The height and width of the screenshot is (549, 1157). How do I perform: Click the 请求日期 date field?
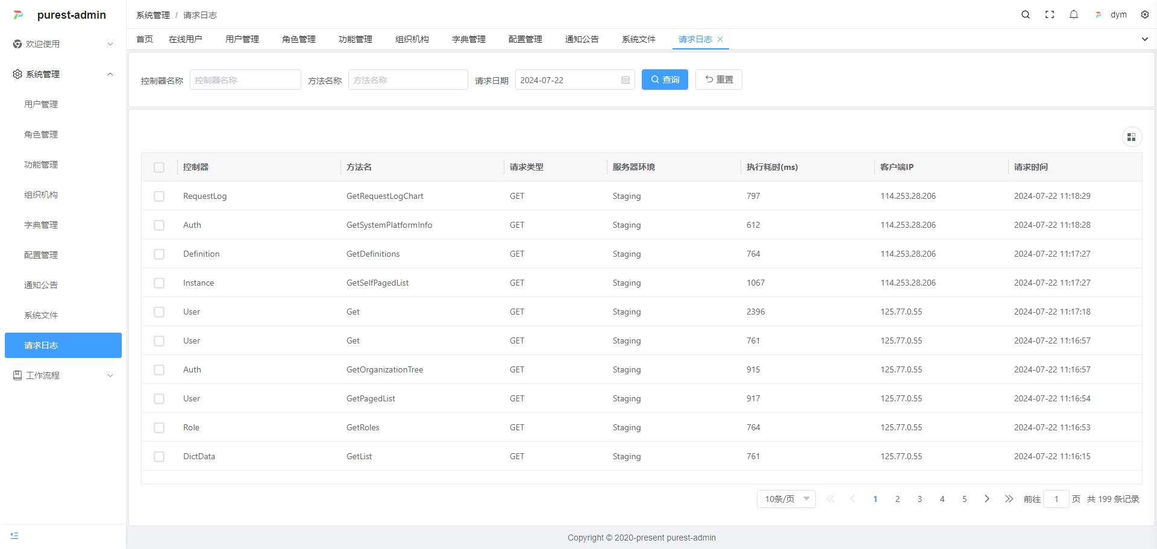[575, 80]
